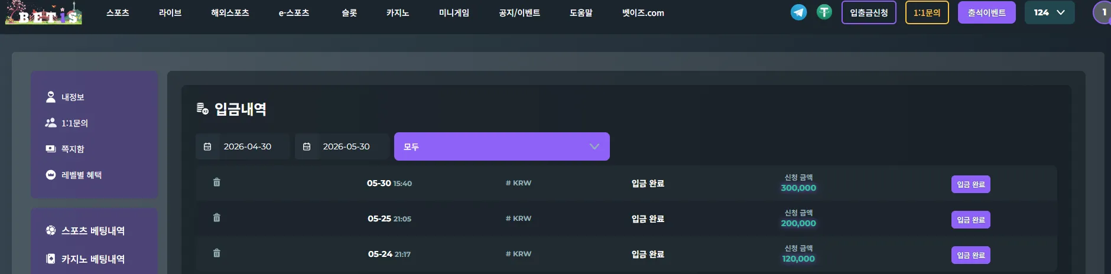Click the green Tether coin icon
The height and width of the screenshot is (274, 1111).
pyautogui.click(x=824, y=12)
